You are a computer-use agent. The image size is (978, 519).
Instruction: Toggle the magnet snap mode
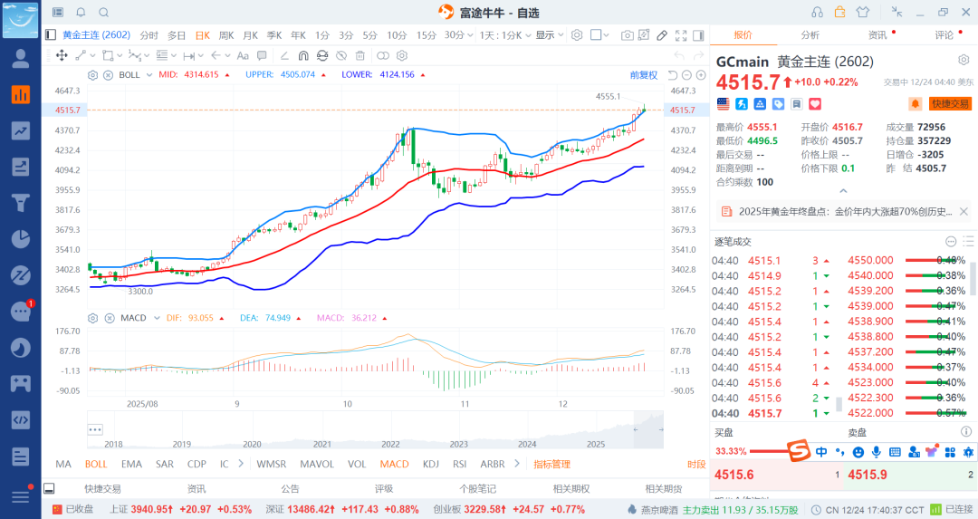pyautogui.click(x=303, y=55)
